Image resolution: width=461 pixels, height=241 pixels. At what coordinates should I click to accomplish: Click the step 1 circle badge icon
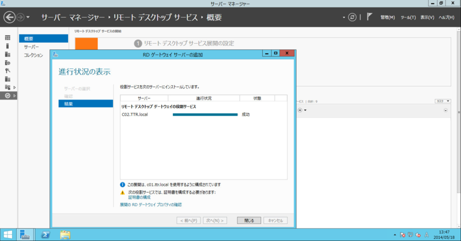click(138, 44)
